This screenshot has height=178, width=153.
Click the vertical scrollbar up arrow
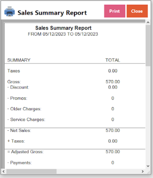click(148, 22)
